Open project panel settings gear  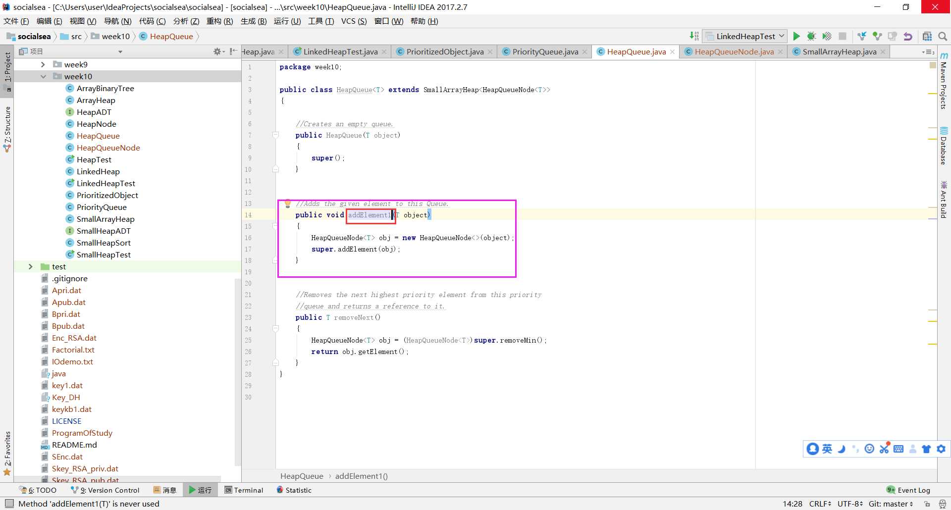pos(217,51)
